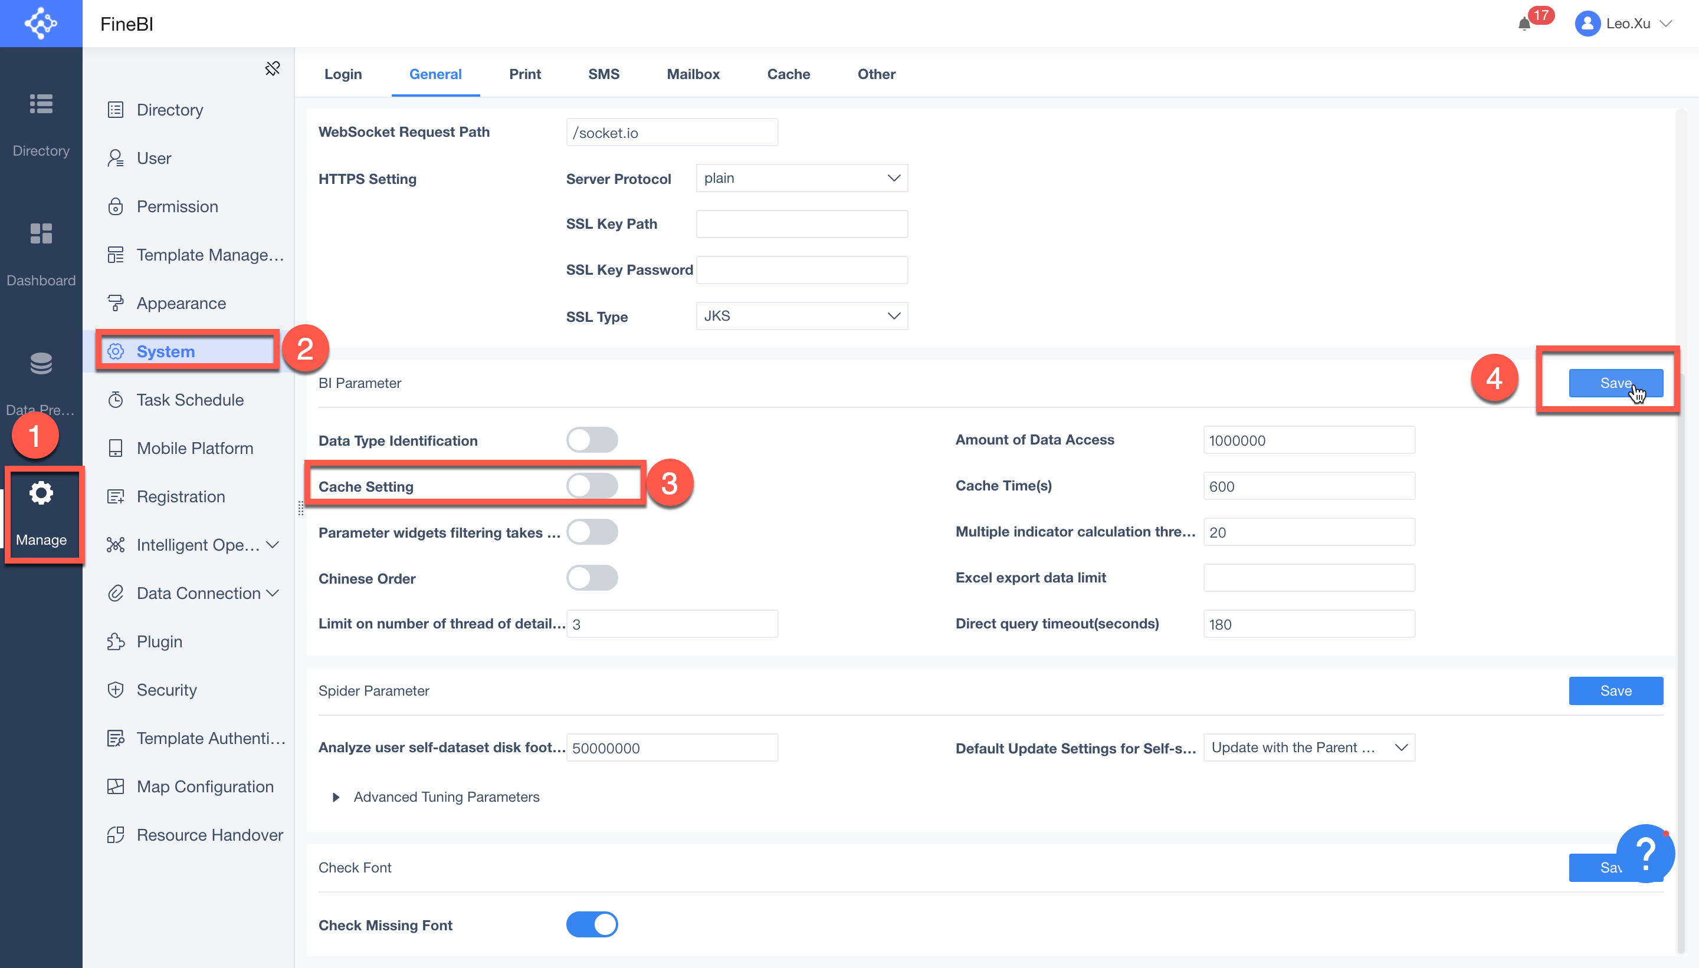This screenshot has height=968, width=1699.
Task: Click the unpin icon at panel top
Action: click(272, 68)
